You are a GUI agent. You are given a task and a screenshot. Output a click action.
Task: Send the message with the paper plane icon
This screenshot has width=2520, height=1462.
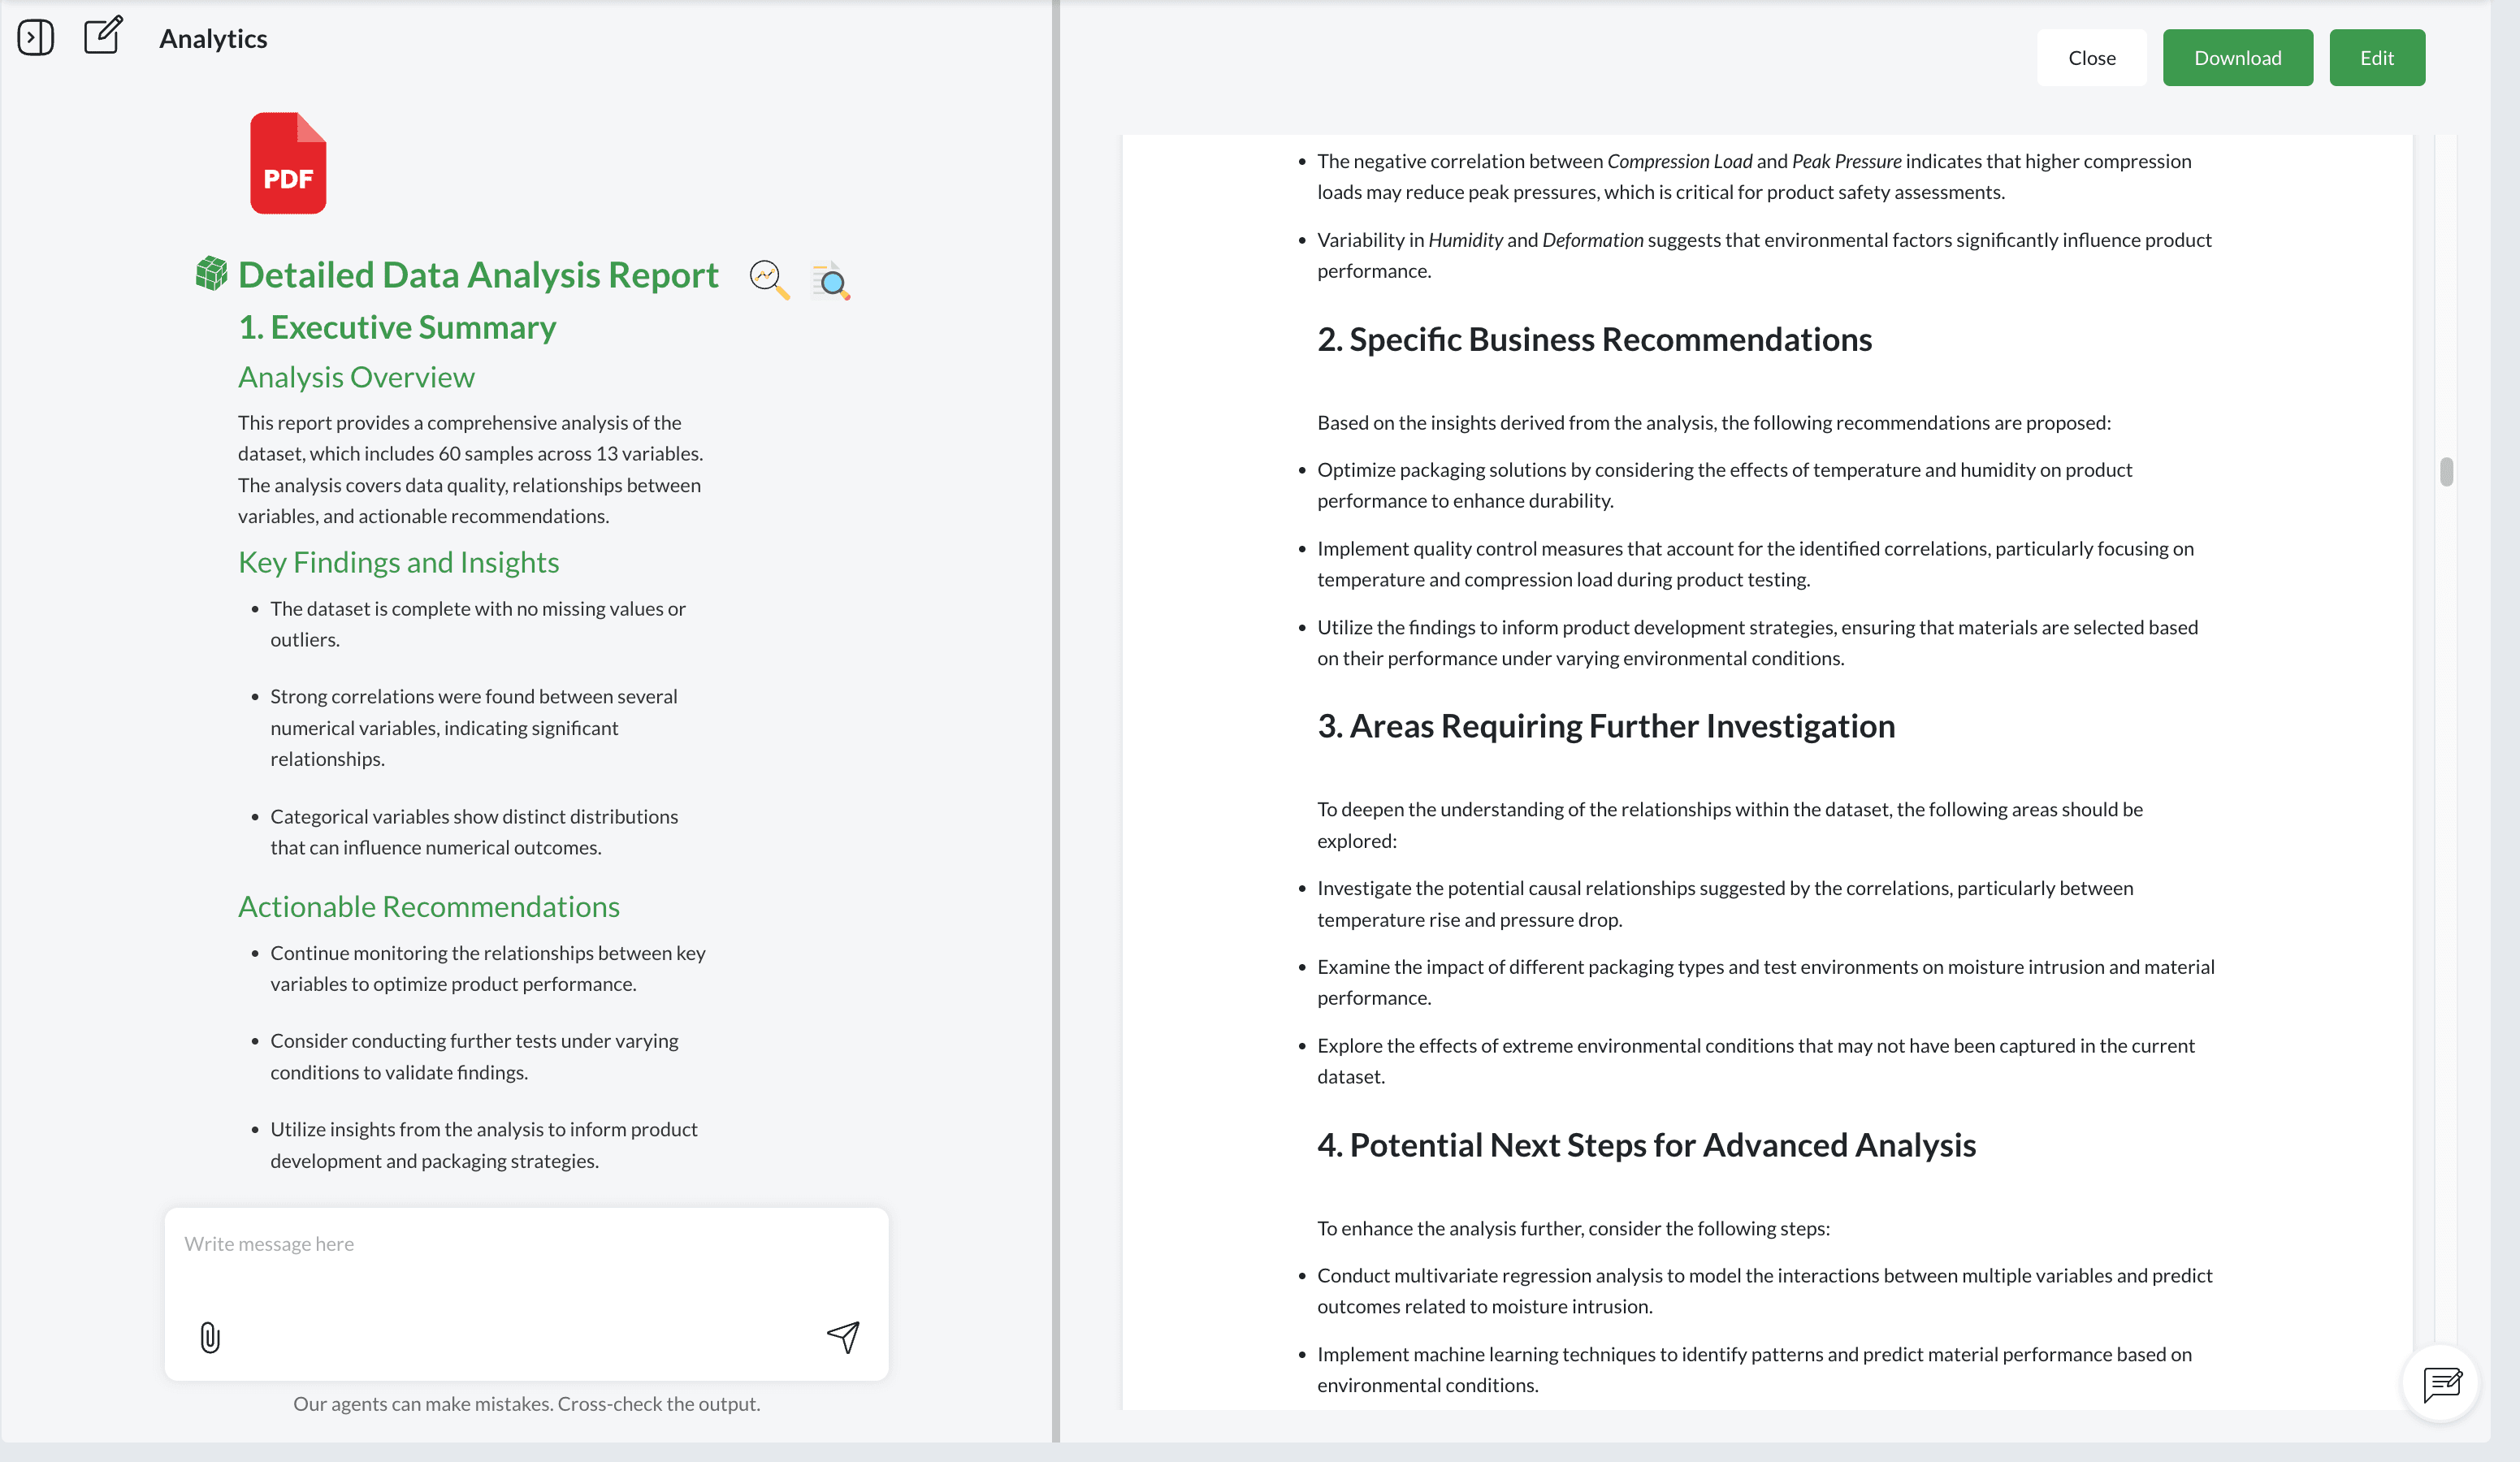pos(843,1337)
